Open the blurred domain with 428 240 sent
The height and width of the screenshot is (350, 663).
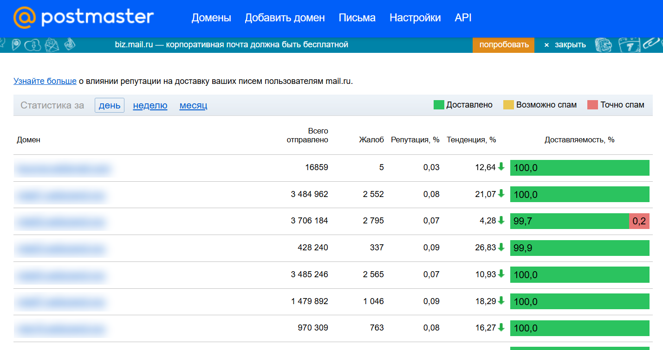[x=61, y=249]
